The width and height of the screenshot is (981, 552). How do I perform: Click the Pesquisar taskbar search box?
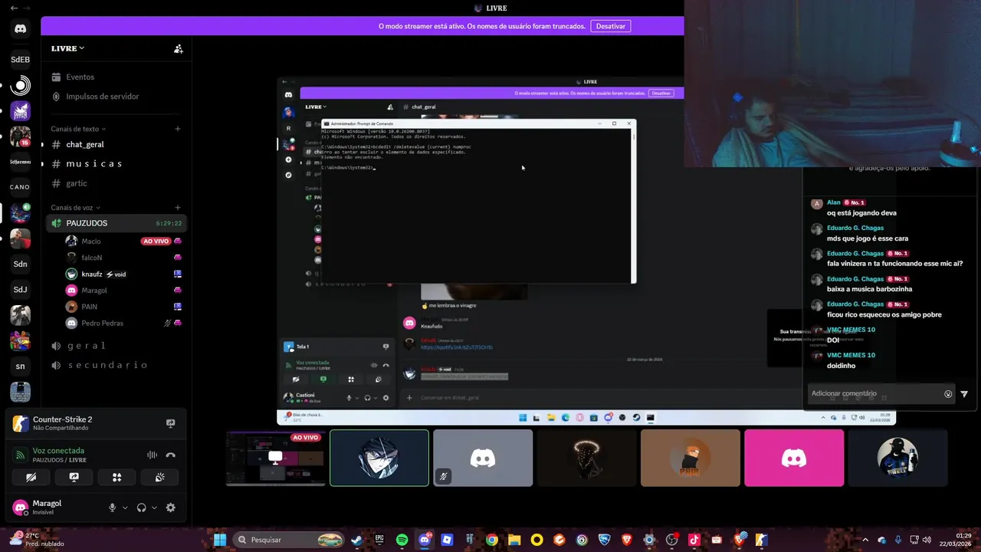[290, 540]
